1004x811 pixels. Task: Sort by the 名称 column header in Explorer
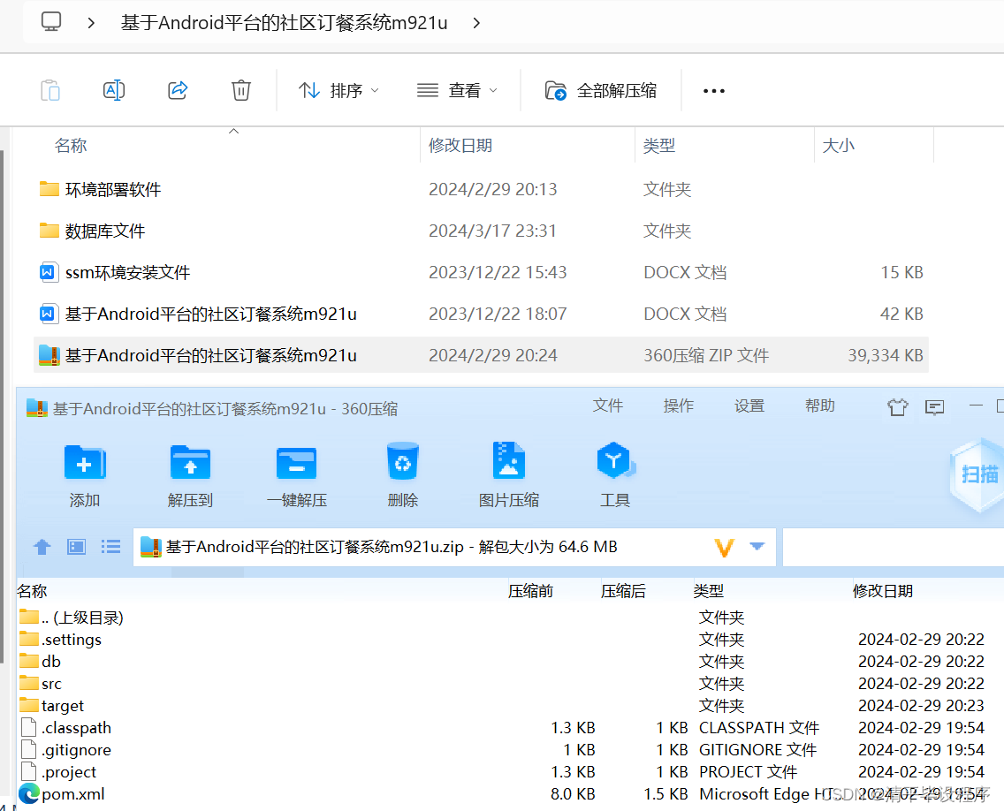point(71,145)
